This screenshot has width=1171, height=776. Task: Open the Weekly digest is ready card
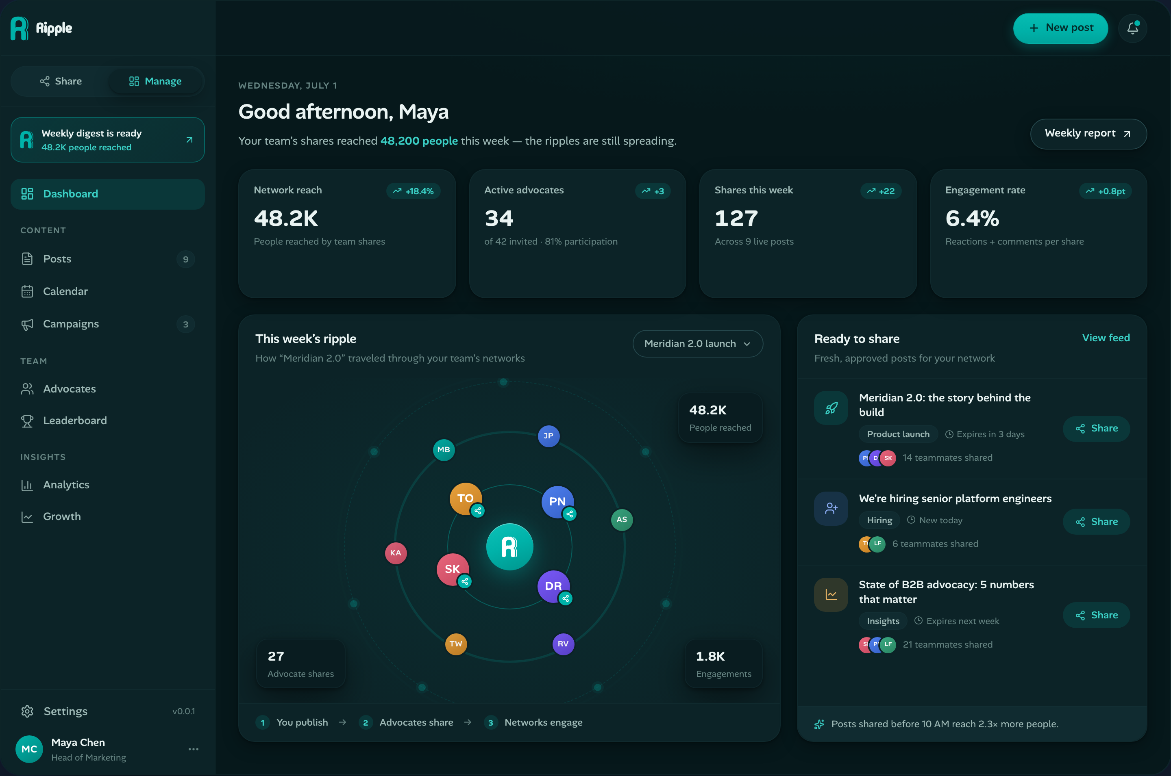[107, 140]
